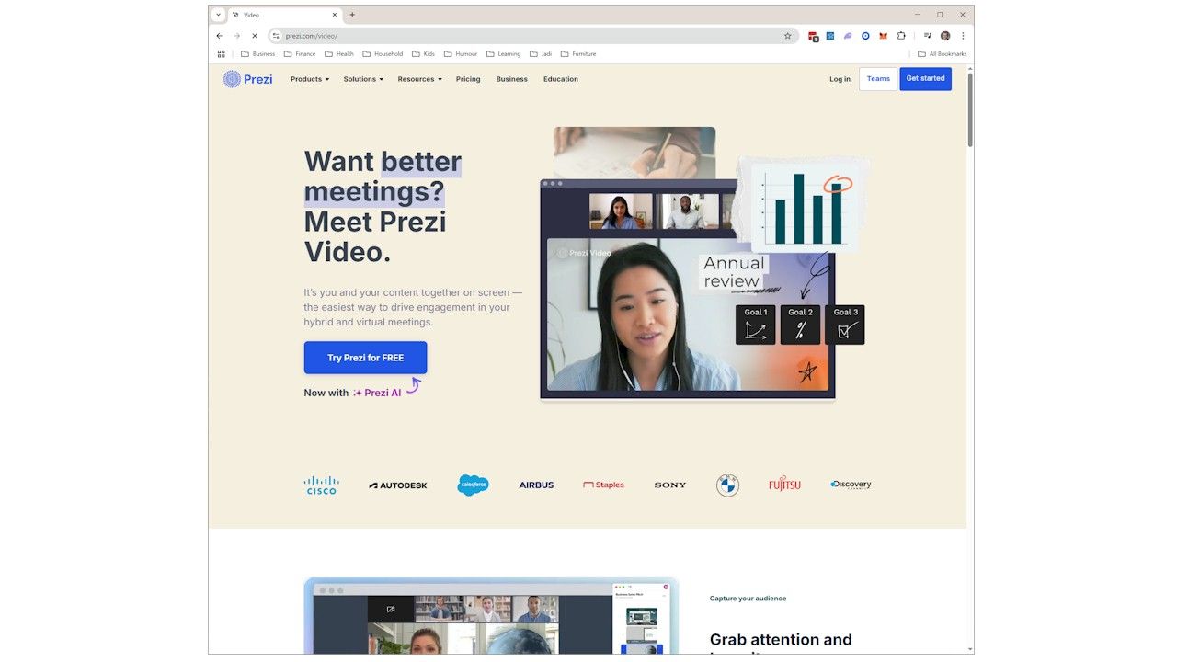
Task: Click Try Prezi for FREE button
Action: pyautogui.click(x=365, y=358)
